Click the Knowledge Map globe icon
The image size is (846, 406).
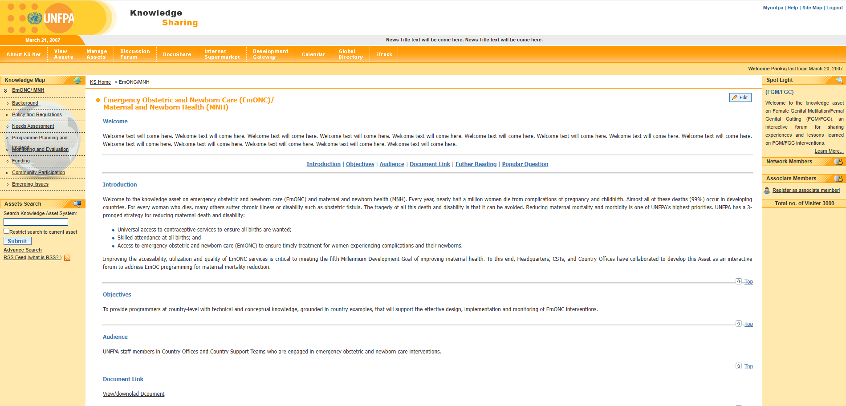pos(77,80)
